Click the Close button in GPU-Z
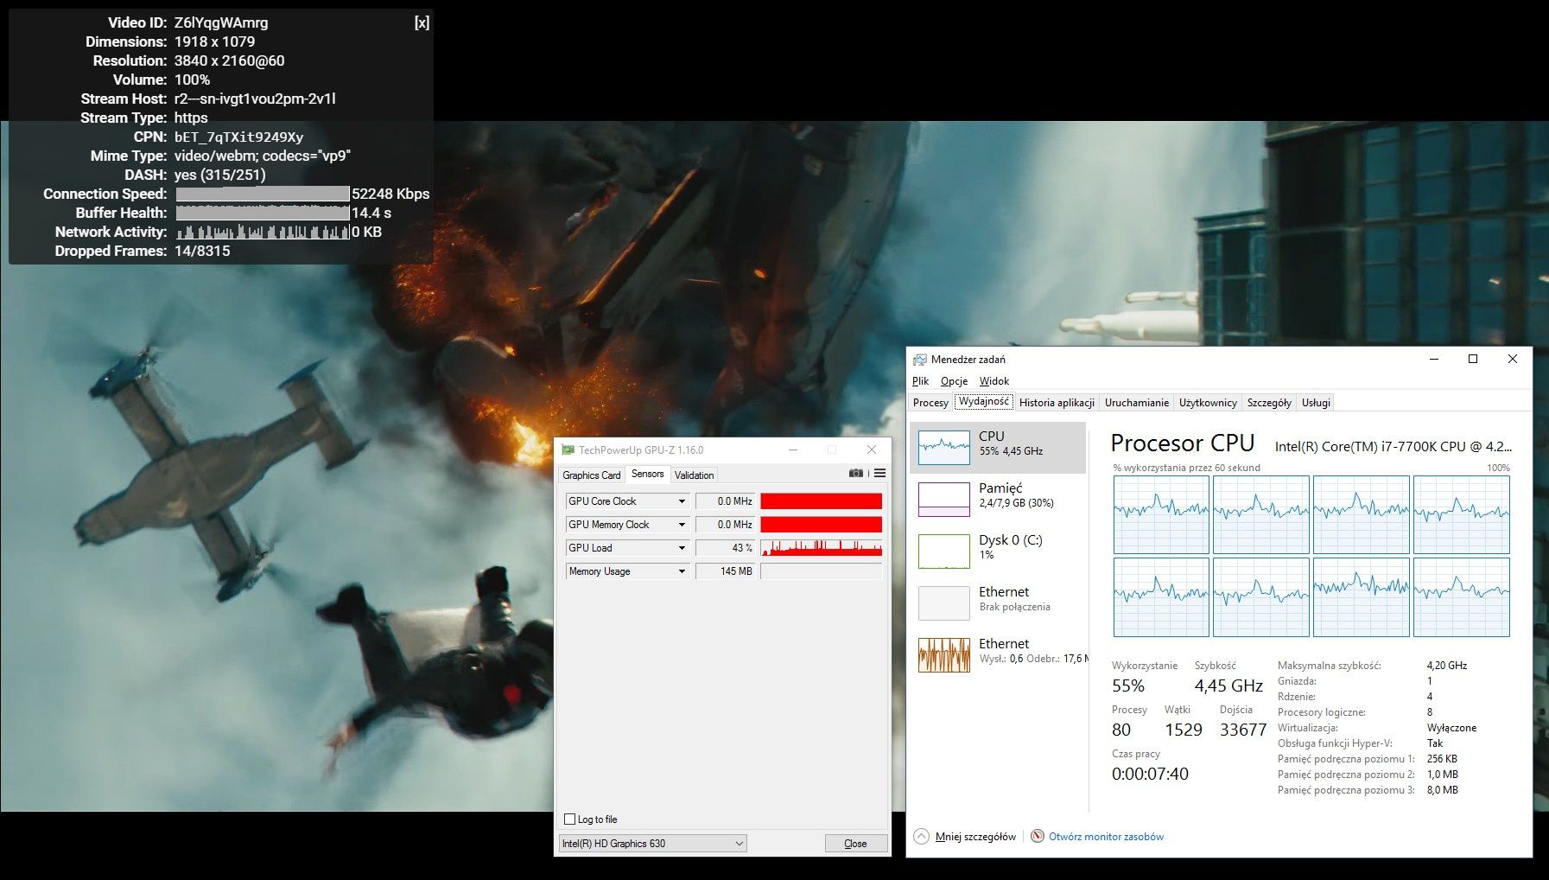 click(855, 844)
